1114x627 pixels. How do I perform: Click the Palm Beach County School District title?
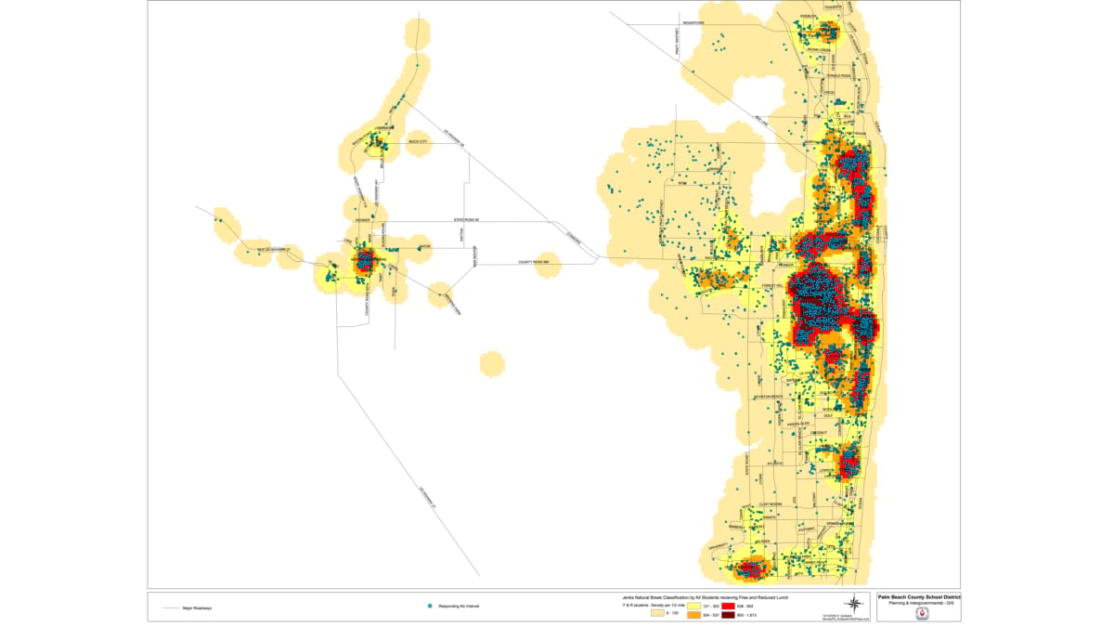(x=921, y=597)
